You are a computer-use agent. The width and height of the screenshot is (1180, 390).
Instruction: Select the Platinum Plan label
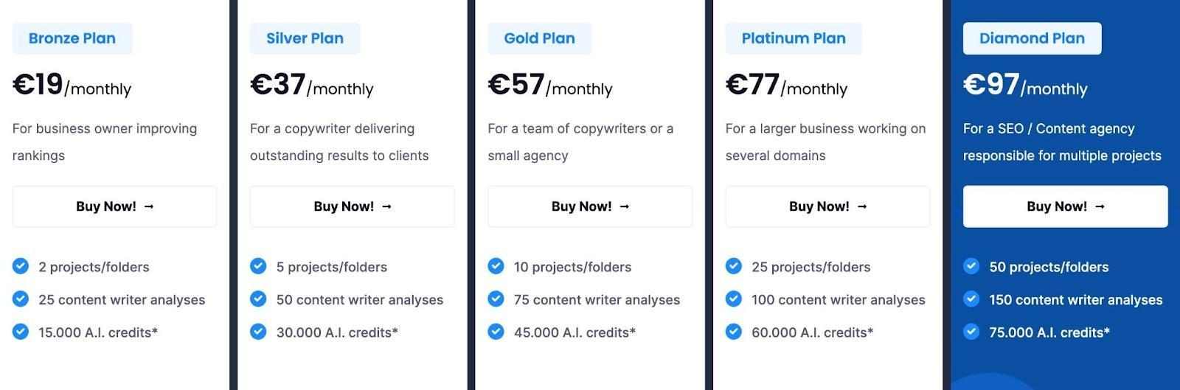[794, 38]
